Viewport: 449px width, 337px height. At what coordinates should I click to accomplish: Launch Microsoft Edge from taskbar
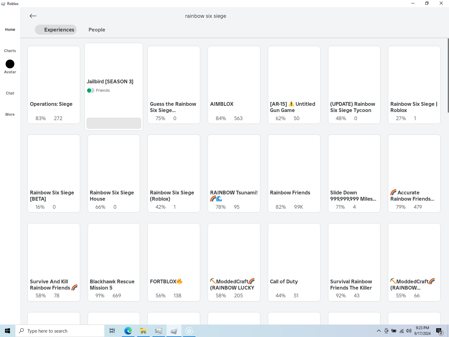click(x=128, y=331)
